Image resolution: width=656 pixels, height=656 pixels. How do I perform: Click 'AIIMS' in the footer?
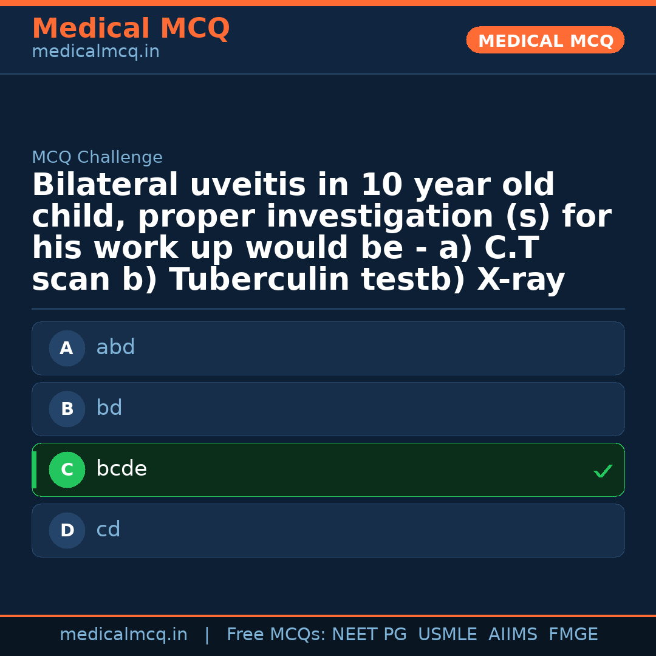(513, 635)
